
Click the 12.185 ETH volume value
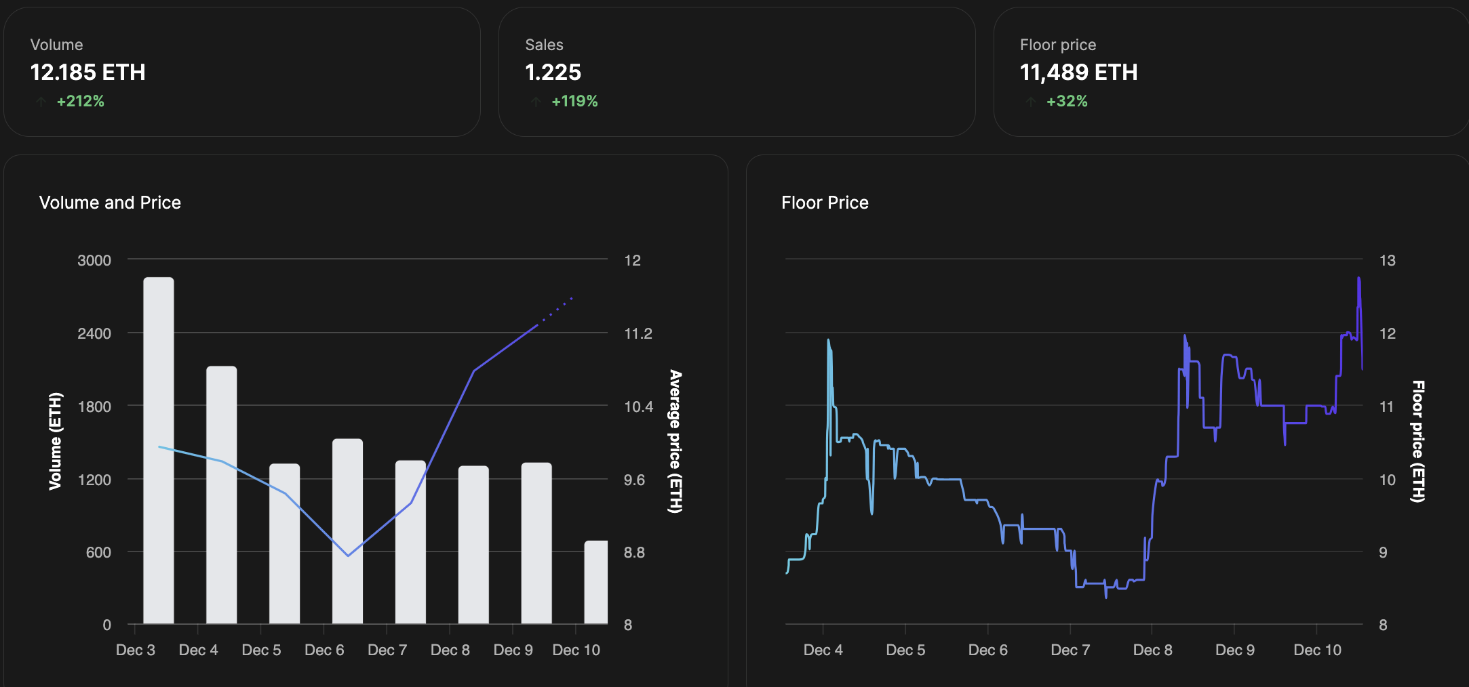point(87,72)
